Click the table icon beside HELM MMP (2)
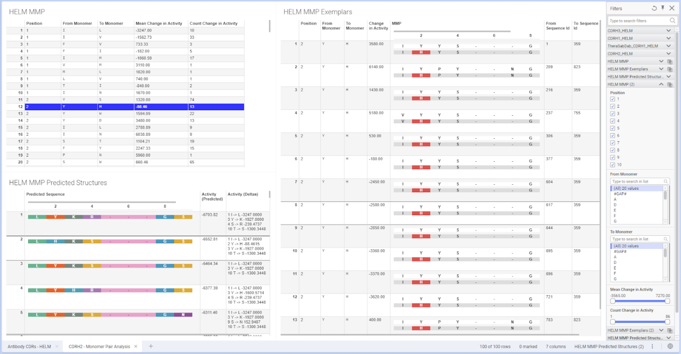The height and width of the screenshot is (354, 681). (669, 85)
